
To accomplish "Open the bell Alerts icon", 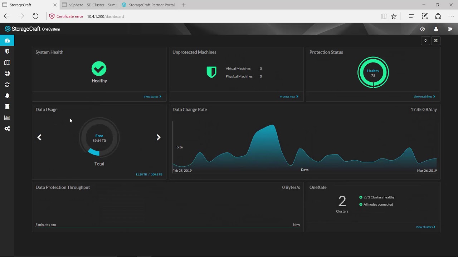I will (7, 95).
